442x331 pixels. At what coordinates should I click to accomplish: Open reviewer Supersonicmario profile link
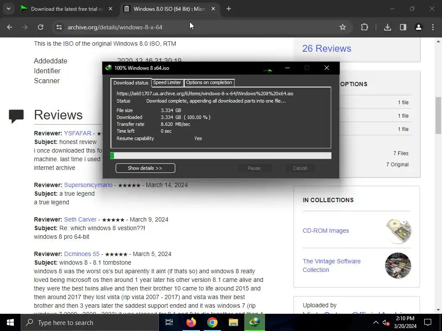pos(88,185)
